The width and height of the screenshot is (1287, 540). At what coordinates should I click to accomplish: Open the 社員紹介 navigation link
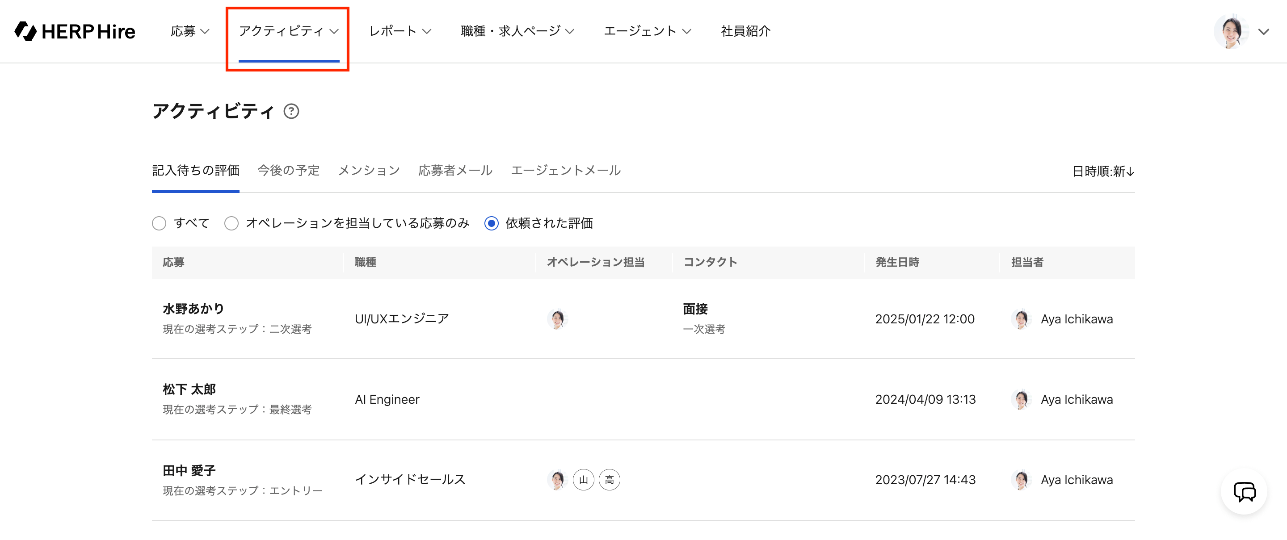point(745,31)
